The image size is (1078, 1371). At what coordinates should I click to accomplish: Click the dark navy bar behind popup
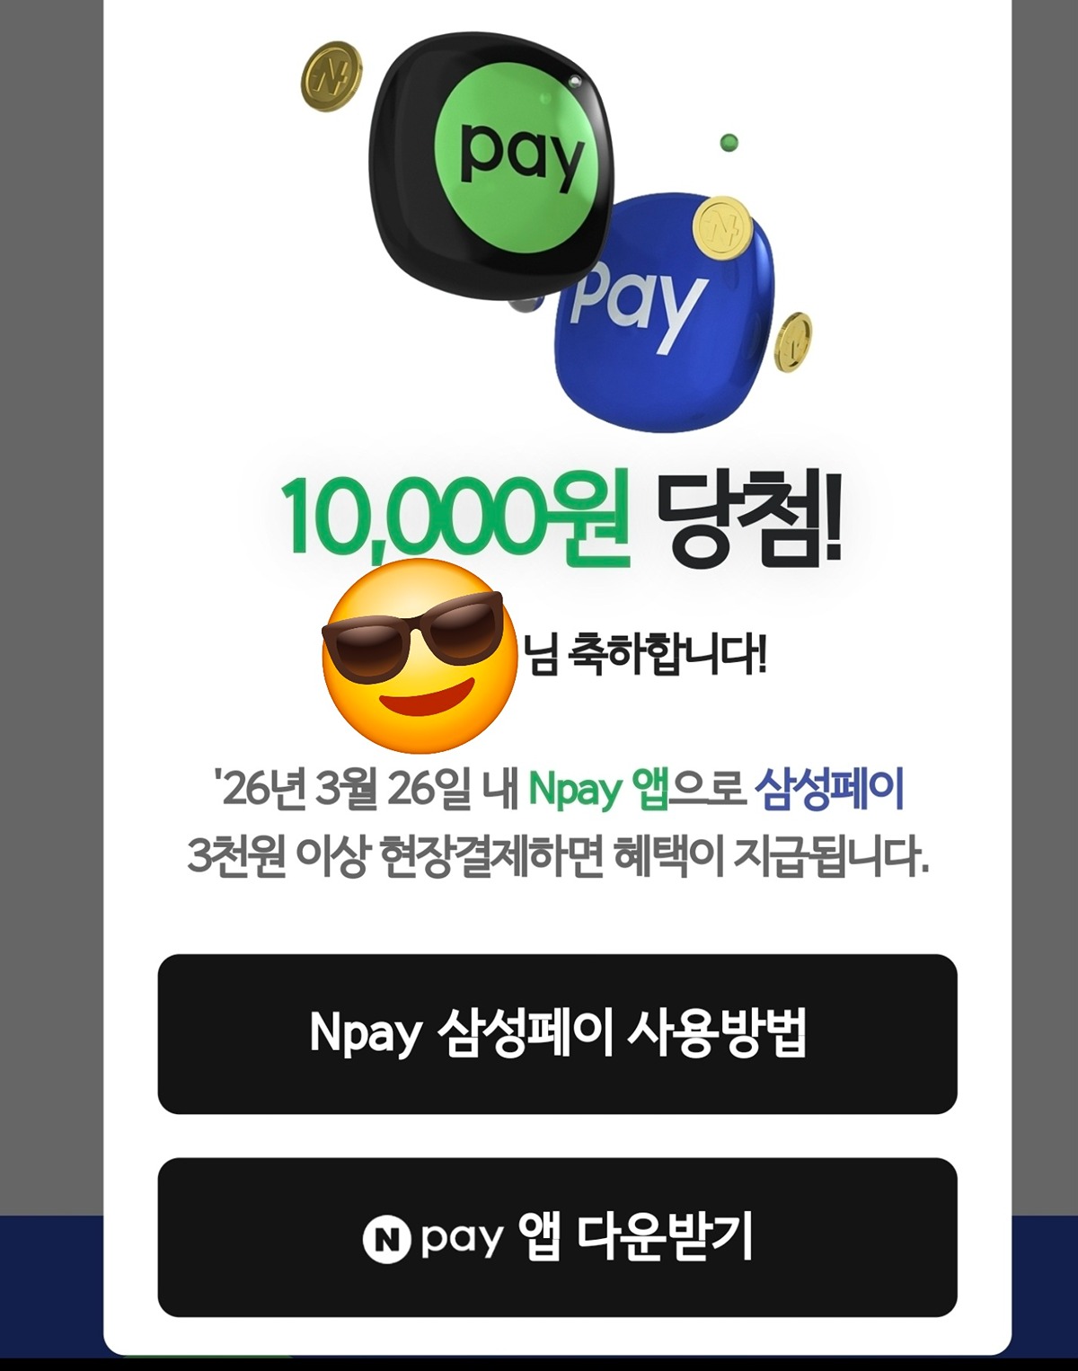51,1285
